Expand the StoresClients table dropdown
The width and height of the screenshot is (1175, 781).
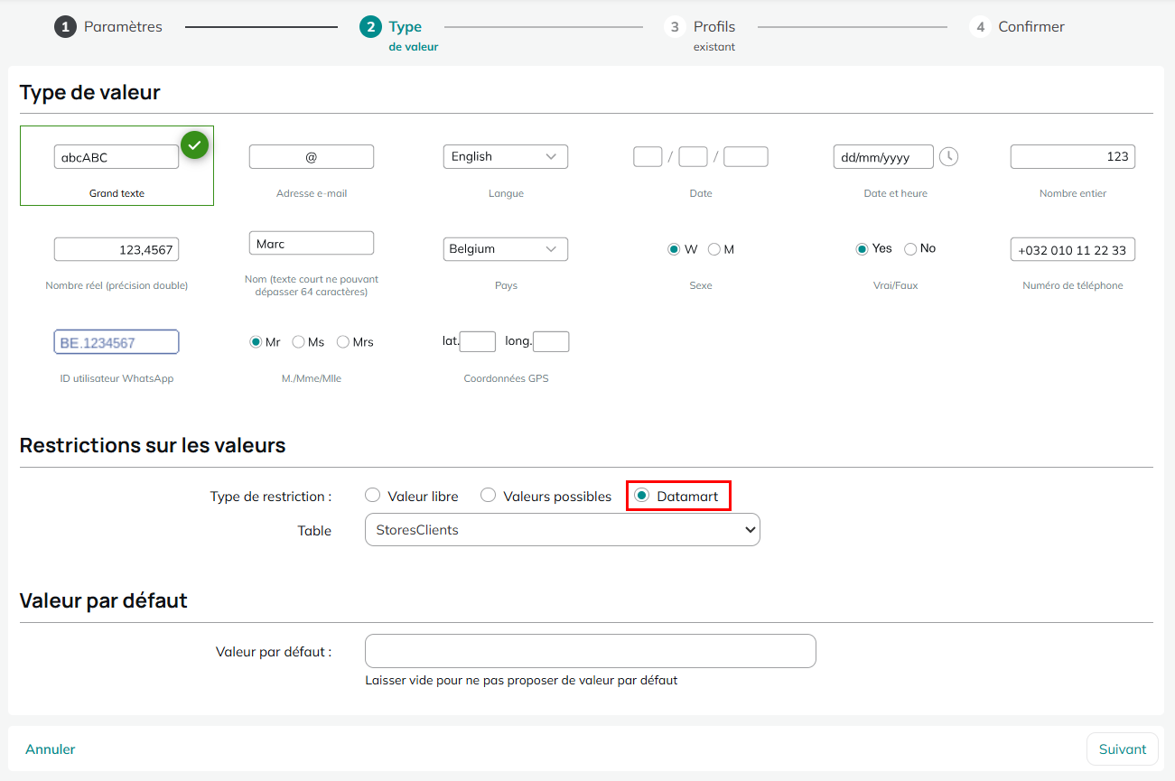563,530
